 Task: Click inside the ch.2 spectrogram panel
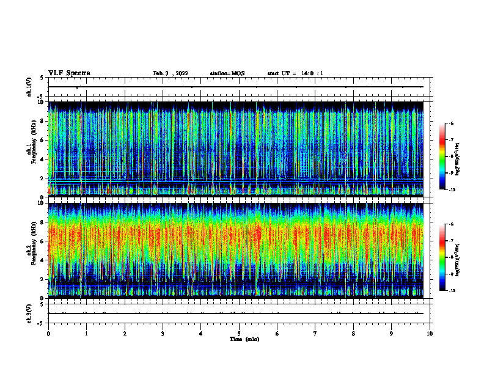click(x=236, y=251)
